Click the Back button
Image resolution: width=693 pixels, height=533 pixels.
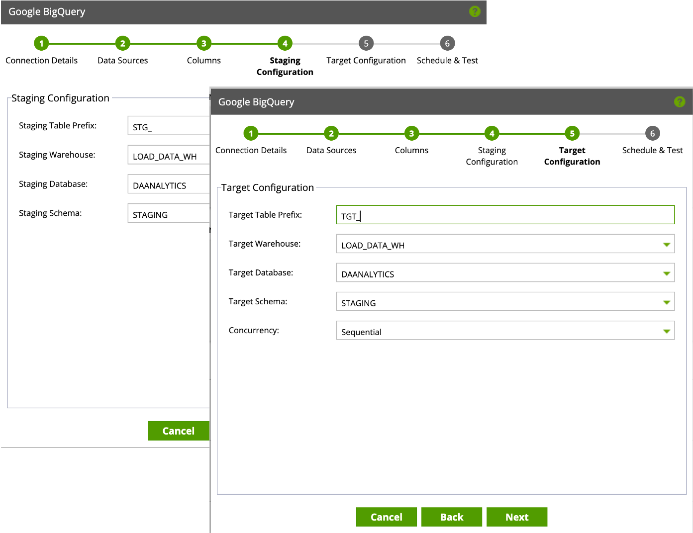452,517
